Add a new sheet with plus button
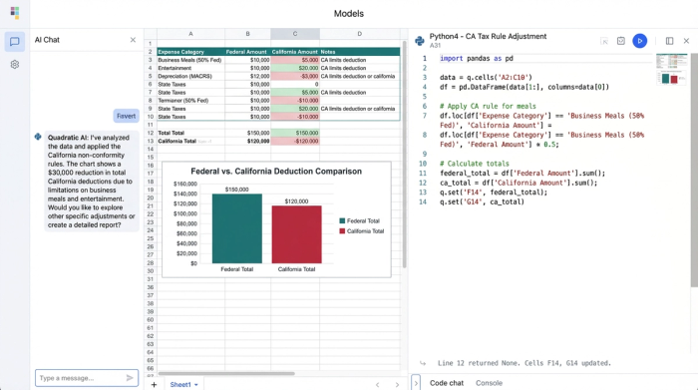Viewport: 698px width, 390px height. (154, 384)
